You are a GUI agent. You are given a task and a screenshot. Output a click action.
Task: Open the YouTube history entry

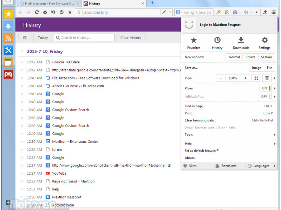click(59, 173)
